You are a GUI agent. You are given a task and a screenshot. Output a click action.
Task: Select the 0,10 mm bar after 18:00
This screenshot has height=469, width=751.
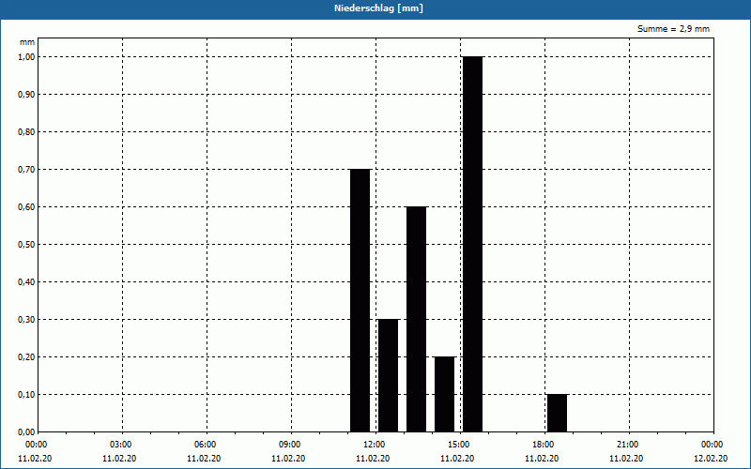[557, 413]
